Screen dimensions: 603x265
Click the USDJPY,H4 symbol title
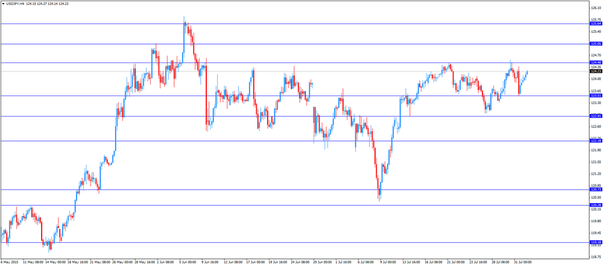15,3
